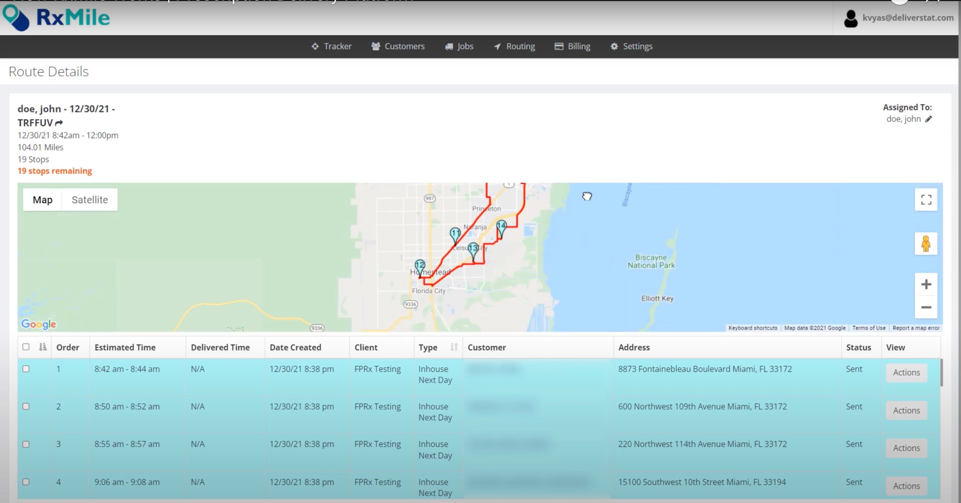Click the Street View pegman icon
This screenshot has height=503, width=961.
coord(926,244)
